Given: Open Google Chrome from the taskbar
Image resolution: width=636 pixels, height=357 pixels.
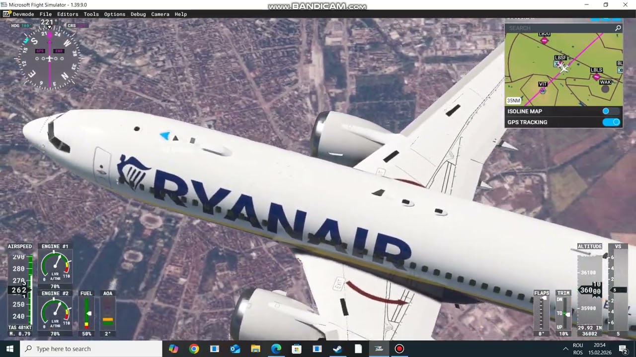Looking at the screenshot, I should [x=194, y=349].
